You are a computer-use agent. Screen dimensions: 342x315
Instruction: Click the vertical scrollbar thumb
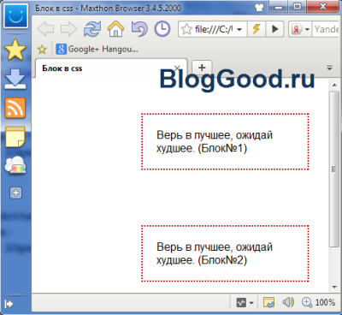coord(334,169)
